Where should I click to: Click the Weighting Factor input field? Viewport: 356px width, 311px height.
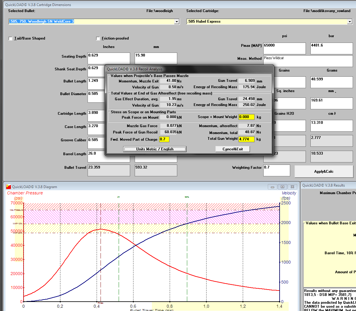(x=276, y=170)
